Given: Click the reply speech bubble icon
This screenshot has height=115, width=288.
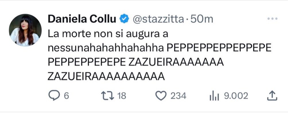Looking at the screenshot, I should click(53, 95).
